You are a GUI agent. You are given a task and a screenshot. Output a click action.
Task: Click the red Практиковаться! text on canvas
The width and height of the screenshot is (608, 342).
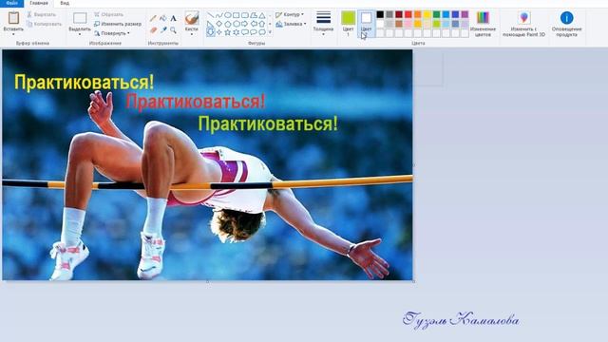pos(195,102)
